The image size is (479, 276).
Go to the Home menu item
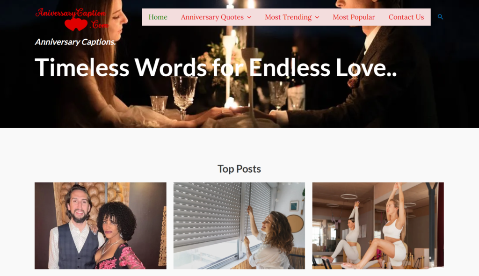coord(158,17)
